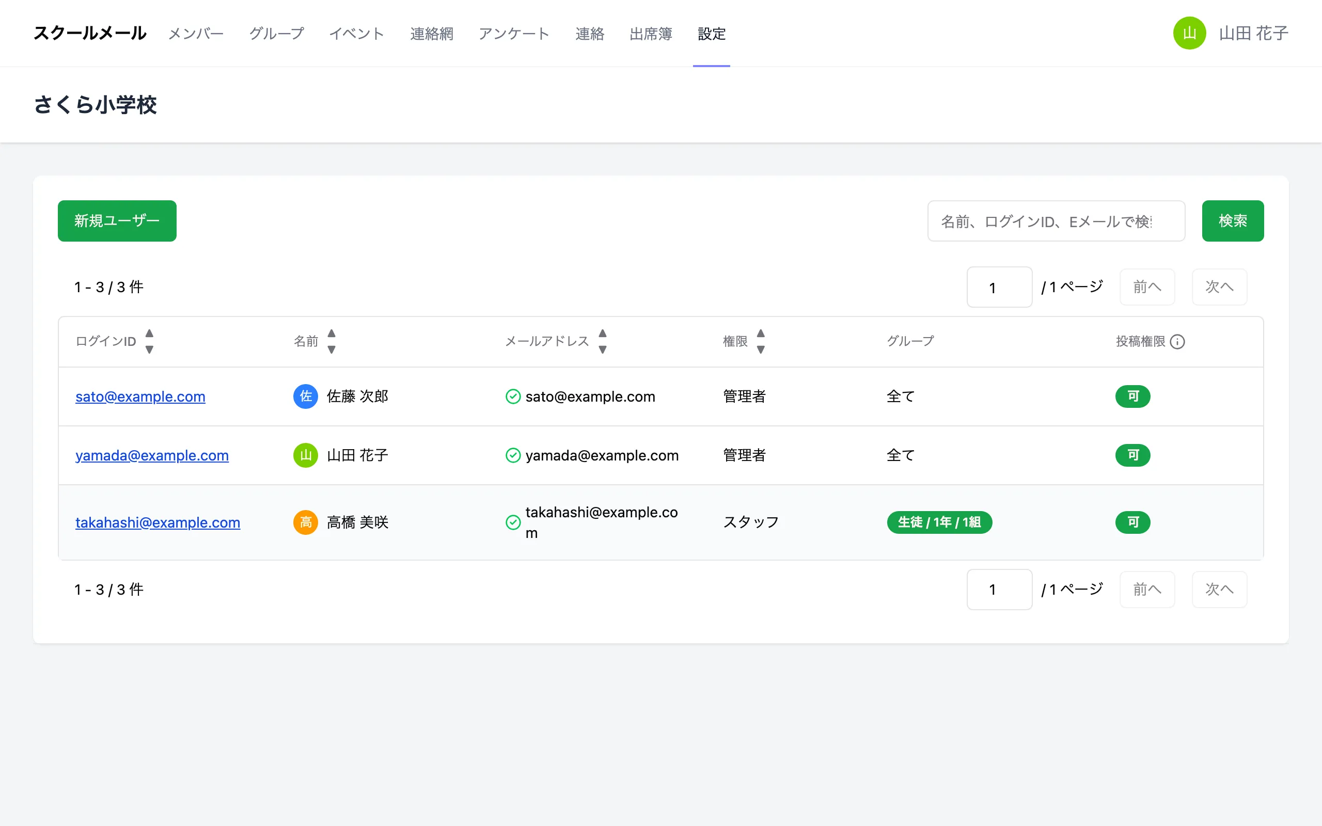Sort メールアドレス column descending
The height and width of the screenshot is (826, 1322).
(603, 350)
